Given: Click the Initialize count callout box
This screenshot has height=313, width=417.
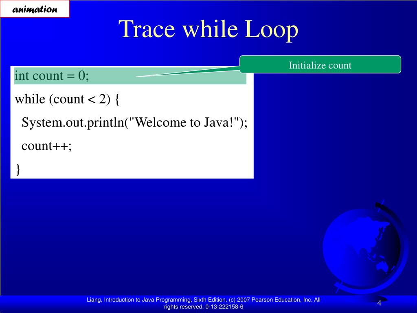Looking at the screenshot, I should [x=320, y=65].
